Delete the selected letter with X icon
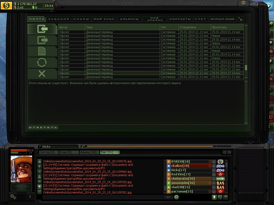 point(43,74)
